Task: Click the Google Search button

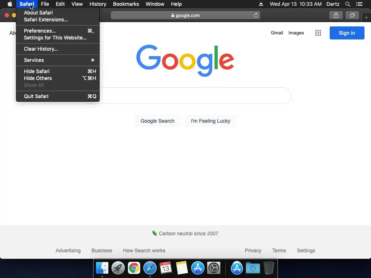Action: point(157,121)
